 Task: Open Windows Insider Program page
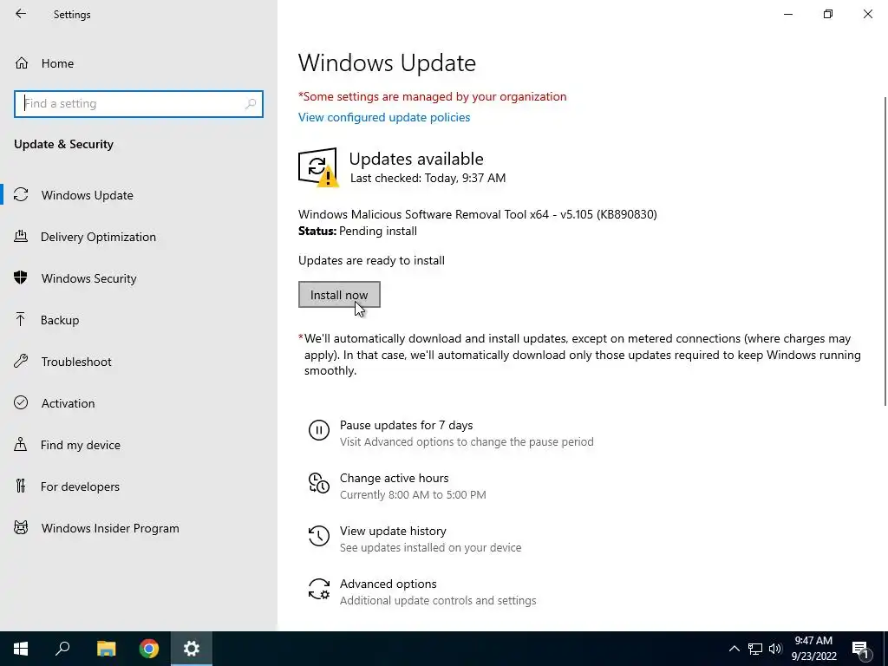[139, 528]
